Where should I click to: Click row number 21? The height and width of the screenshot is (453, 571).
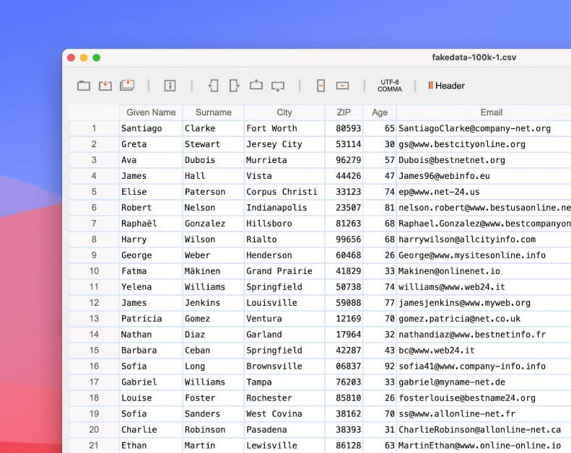point(94,445)
